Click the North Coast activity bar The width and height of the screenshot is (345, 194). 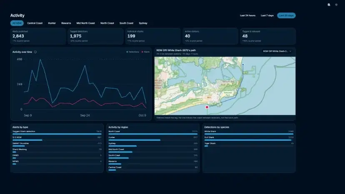(153, 134)
